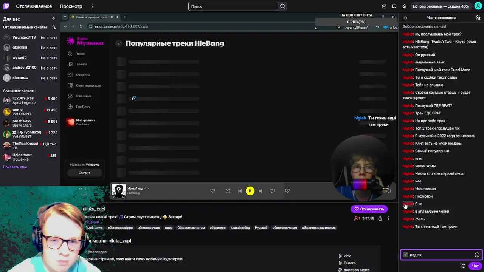Click Скачать Music for Windows button

[x=84, y=173]
